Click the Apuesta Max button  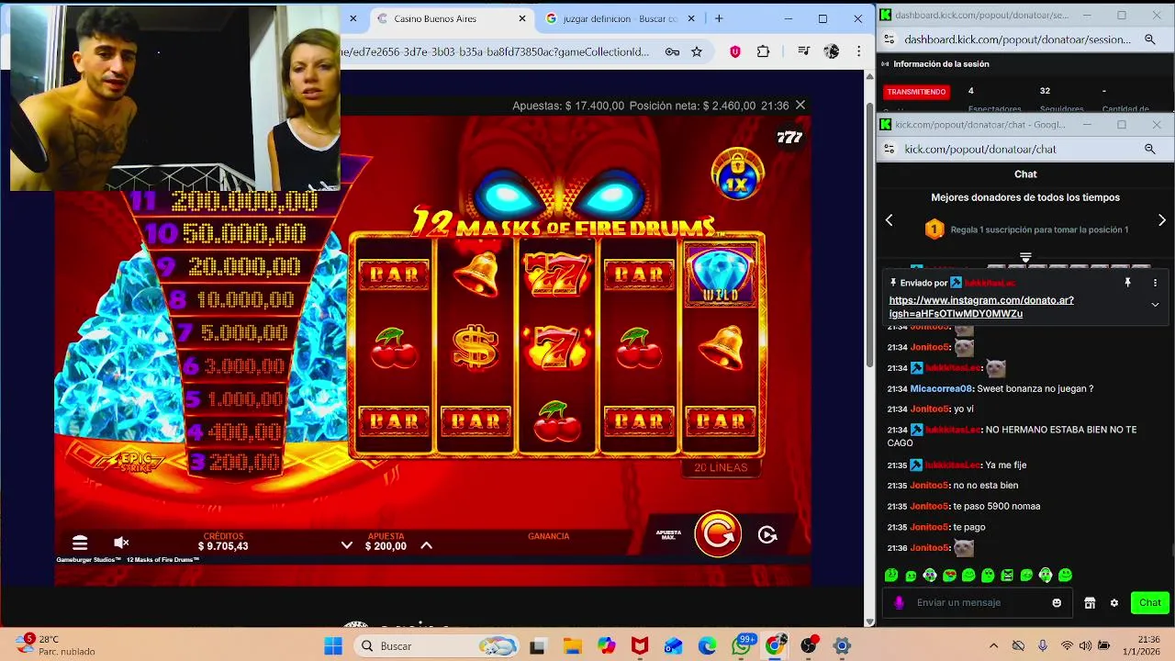point(668,534)
